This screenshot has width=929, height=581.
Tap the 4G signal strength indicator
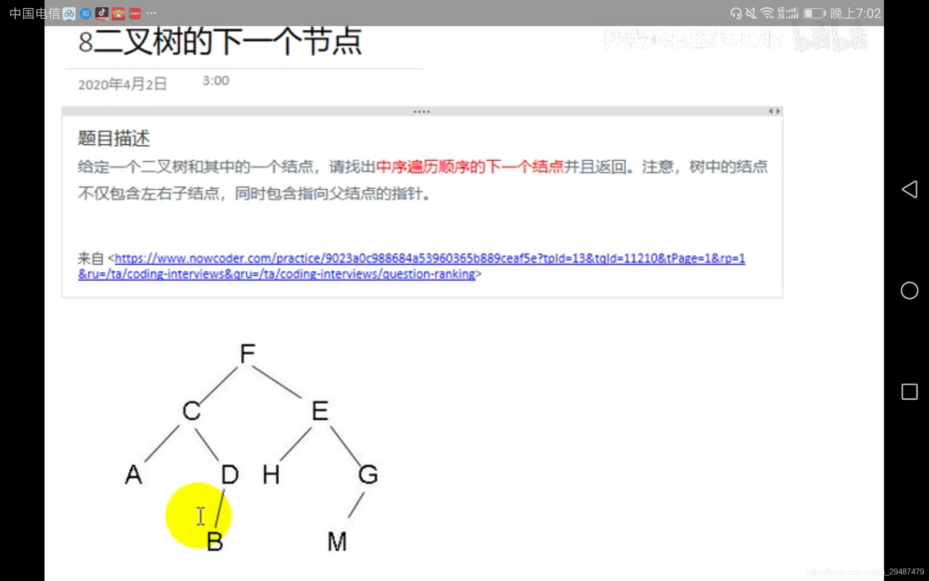point(788,14)
